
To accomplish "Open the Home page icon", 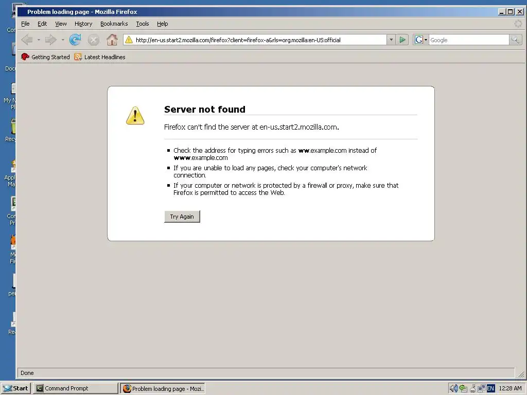I will (112, 40).
